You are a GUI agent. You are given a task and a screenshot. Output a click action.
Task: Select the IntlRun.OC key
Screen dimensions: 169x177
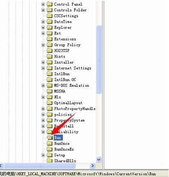click(x=65, y=79)
